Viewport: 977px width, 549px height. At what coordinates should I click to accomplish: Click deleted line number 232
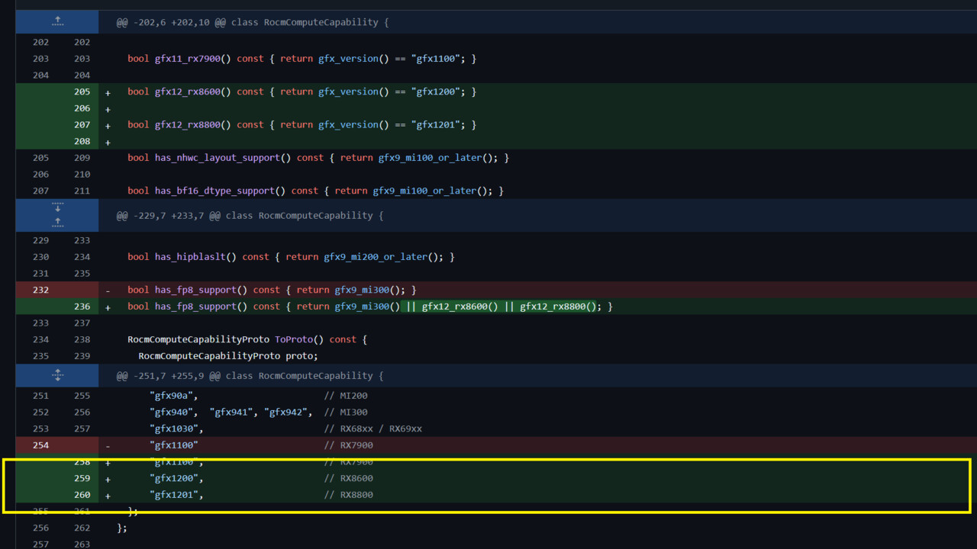click(40, 290)
